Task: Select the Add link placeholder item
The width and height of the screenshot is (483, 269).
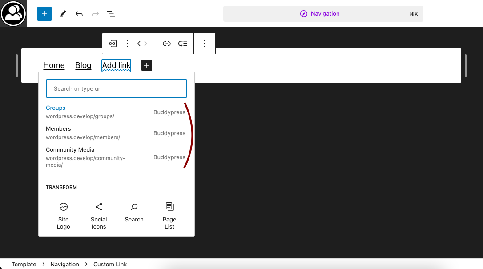Action: point(117,65)
